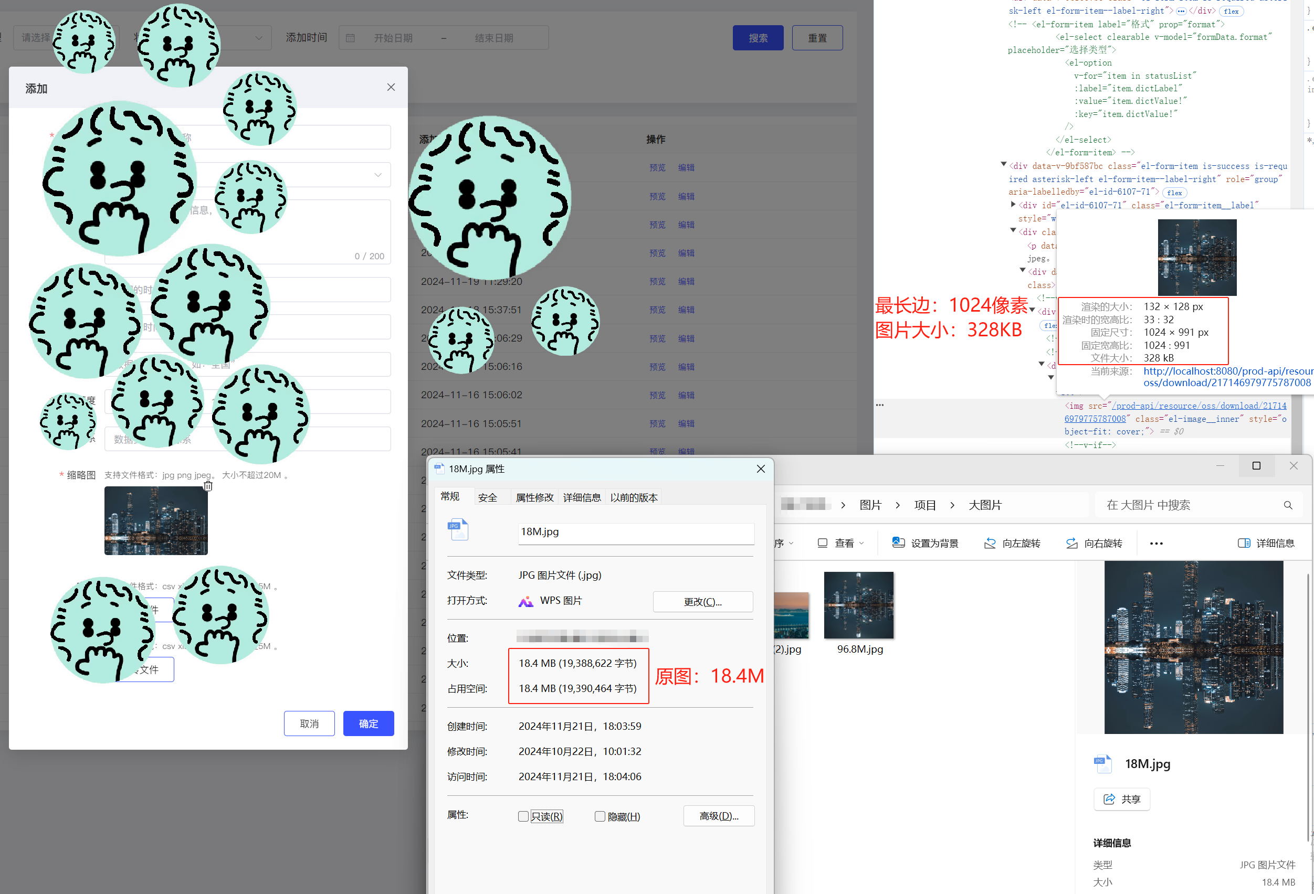The image size is (1314, 894).
Task: Click the search magnifier in explorer
Action: (1288, 505)
